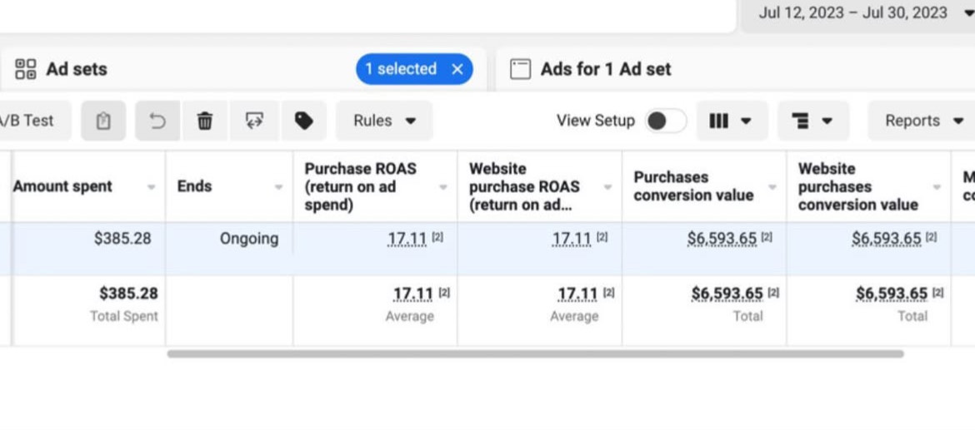The image size is (975, 430).
Task: Click the trash delete icon
Action: 204,121
